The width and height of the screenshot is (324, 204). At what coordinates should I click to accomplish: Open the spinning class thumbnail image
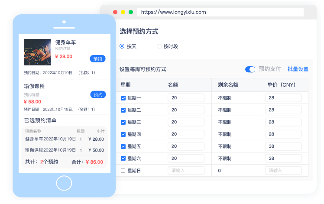click(38, 52)
